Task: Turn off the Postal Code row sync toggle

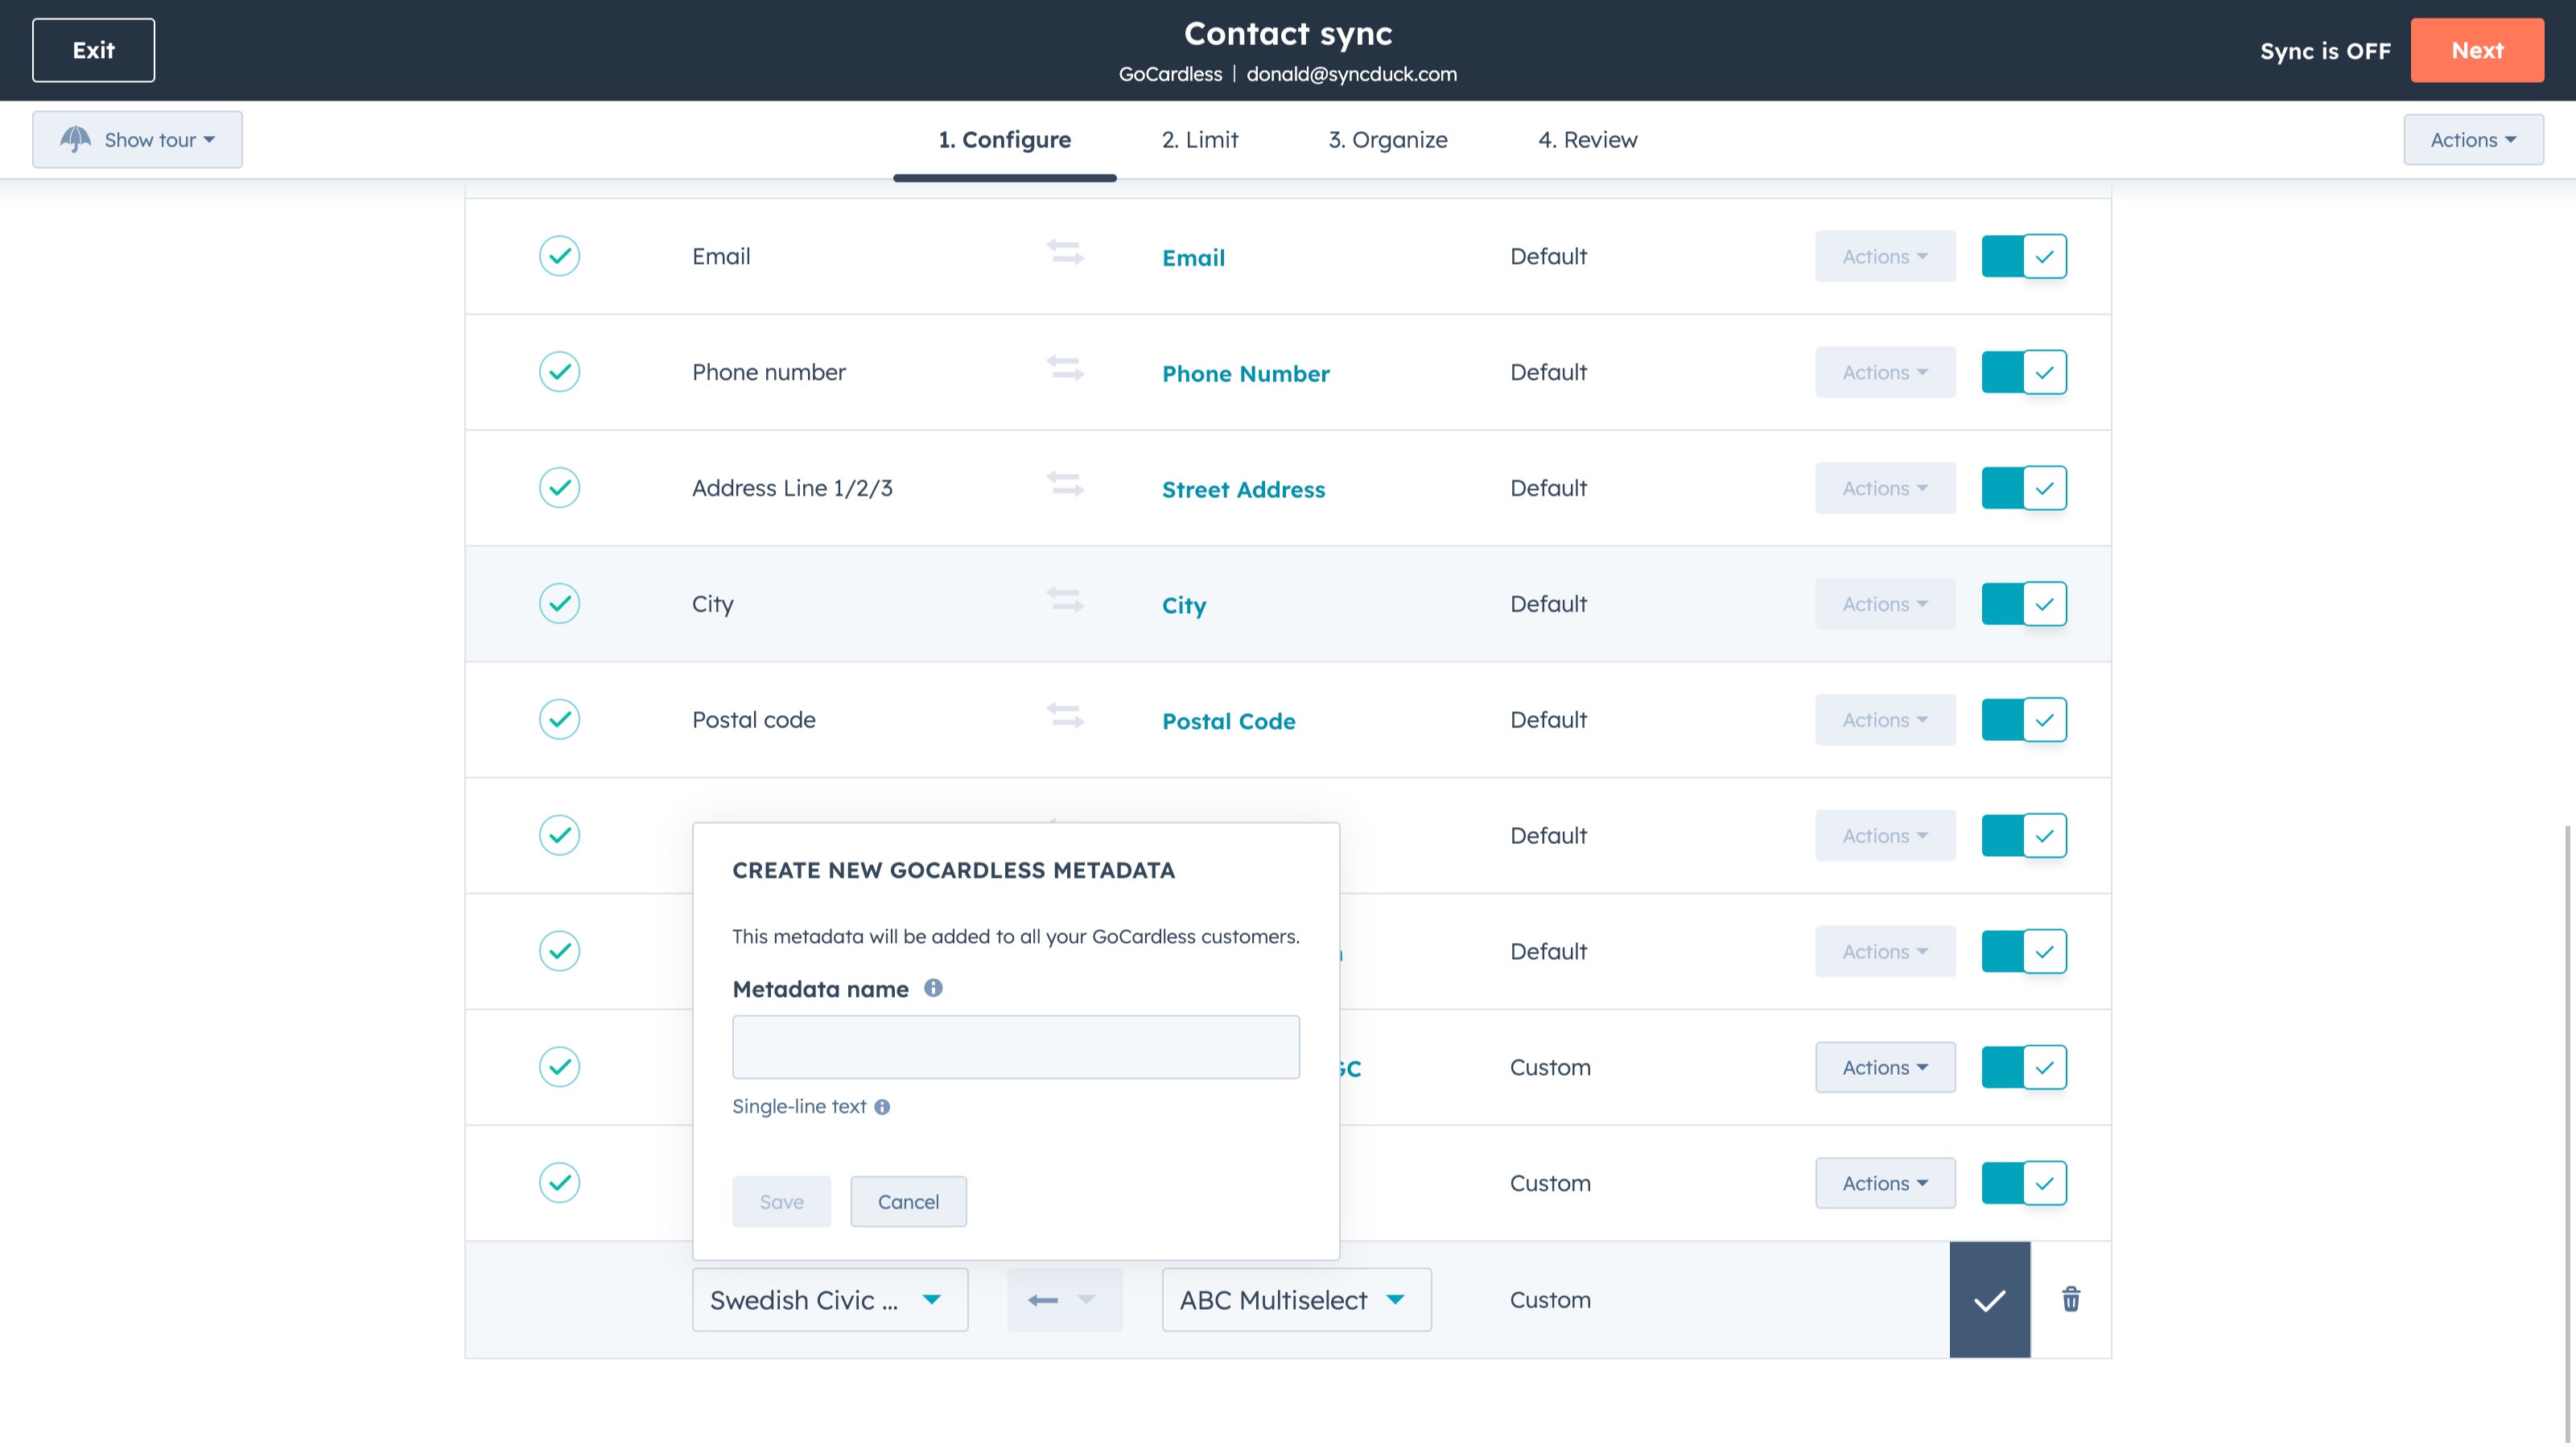Action: (2024, 719)
